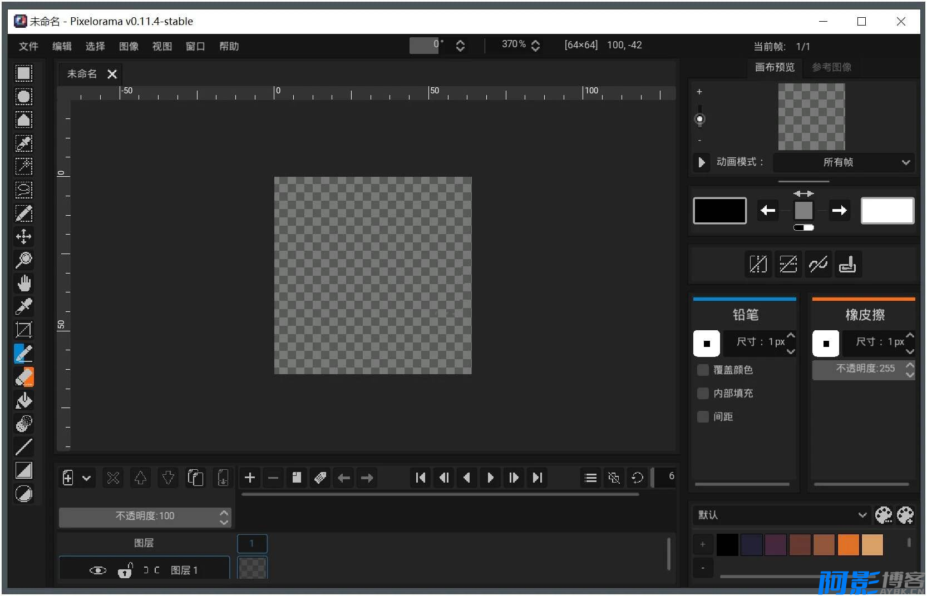Expand the add layer type arrow

click(x=87, y=478)
